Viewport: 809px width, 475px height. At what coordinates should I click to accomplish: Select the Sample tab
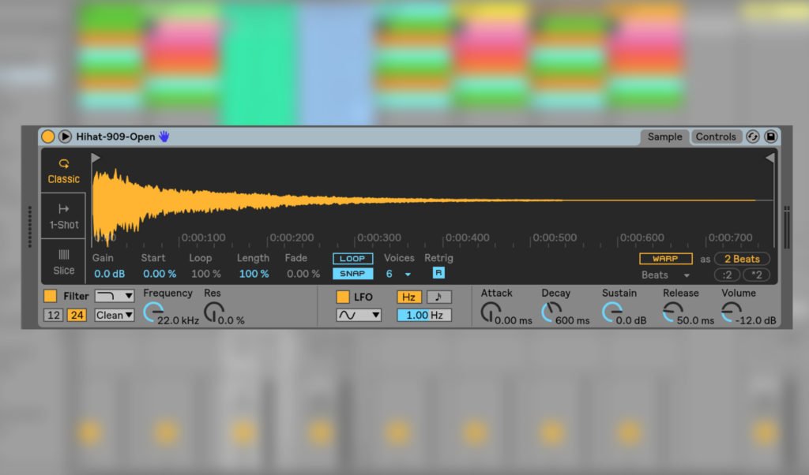click(x=664, y=136)
